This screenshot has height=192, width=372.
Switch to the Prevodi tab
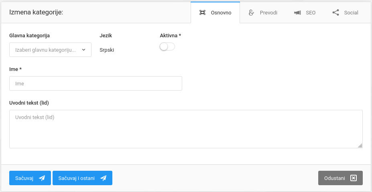pos(268,12)
